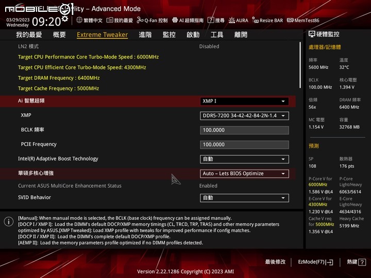The image size is (371, 278).
Task: Open AI overclocking guide brain icon
Action: click(175, 20)
